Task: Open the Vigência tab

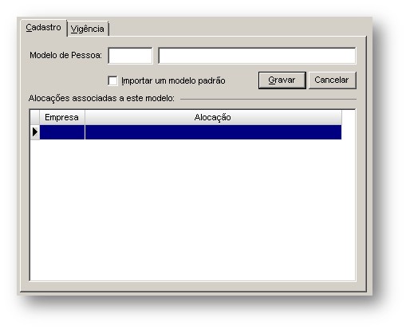Action: (x=88, y=29)
